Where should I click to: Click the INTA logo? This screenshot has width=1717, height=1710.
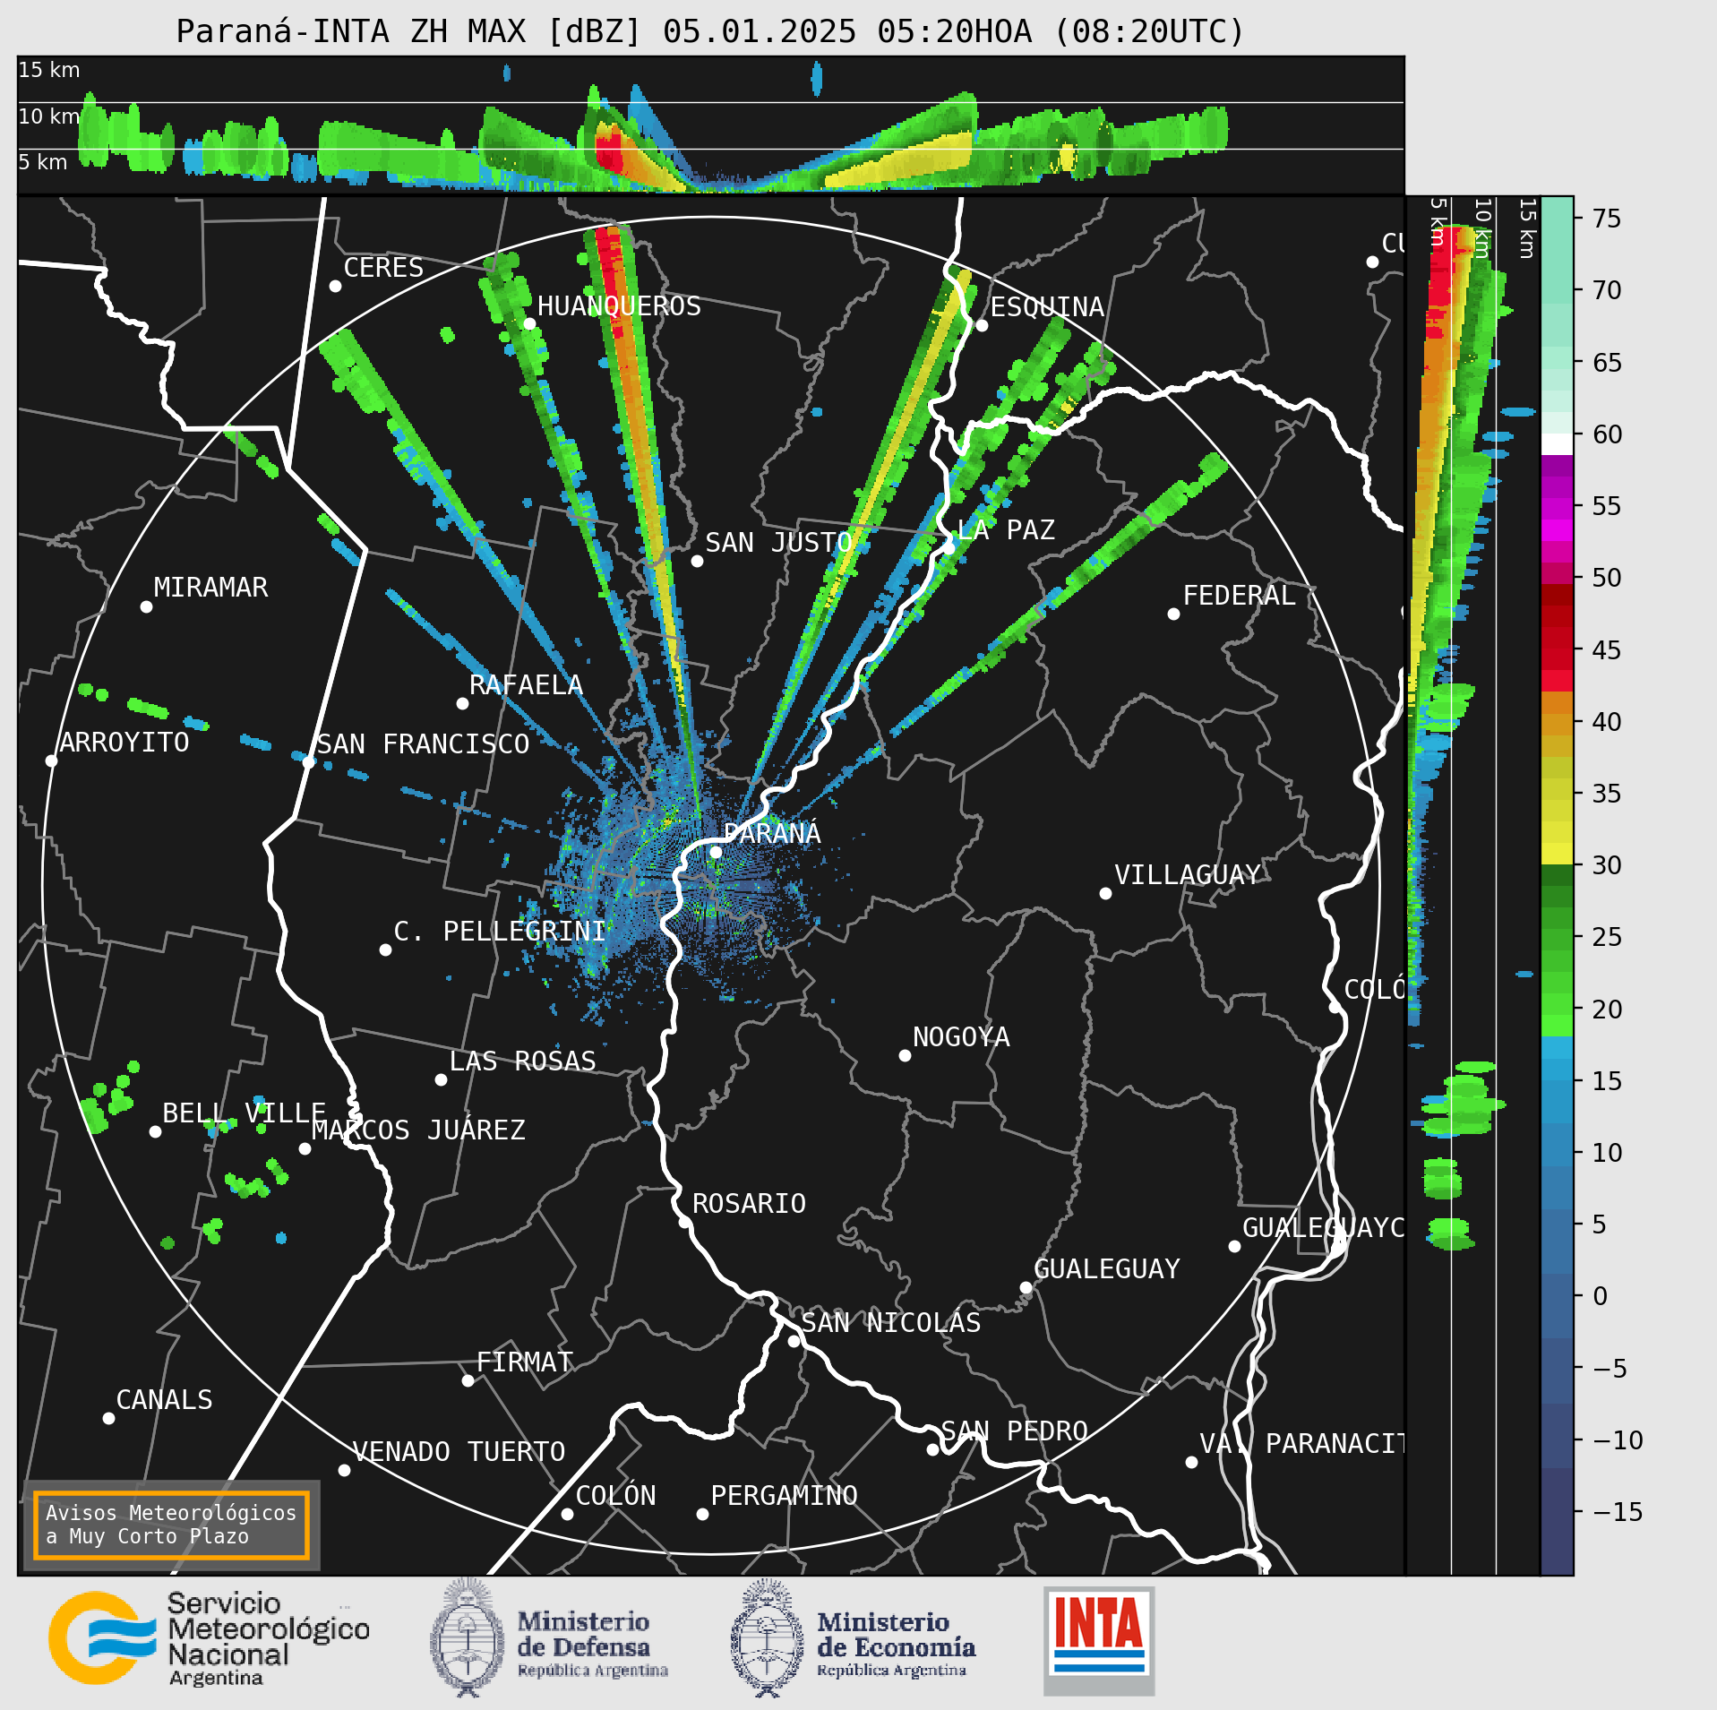(1099, 1641)
